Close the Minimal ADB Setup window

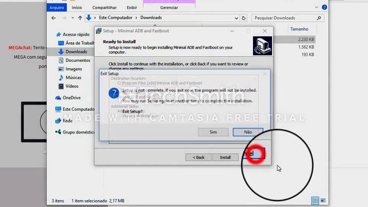click(264, 31)
